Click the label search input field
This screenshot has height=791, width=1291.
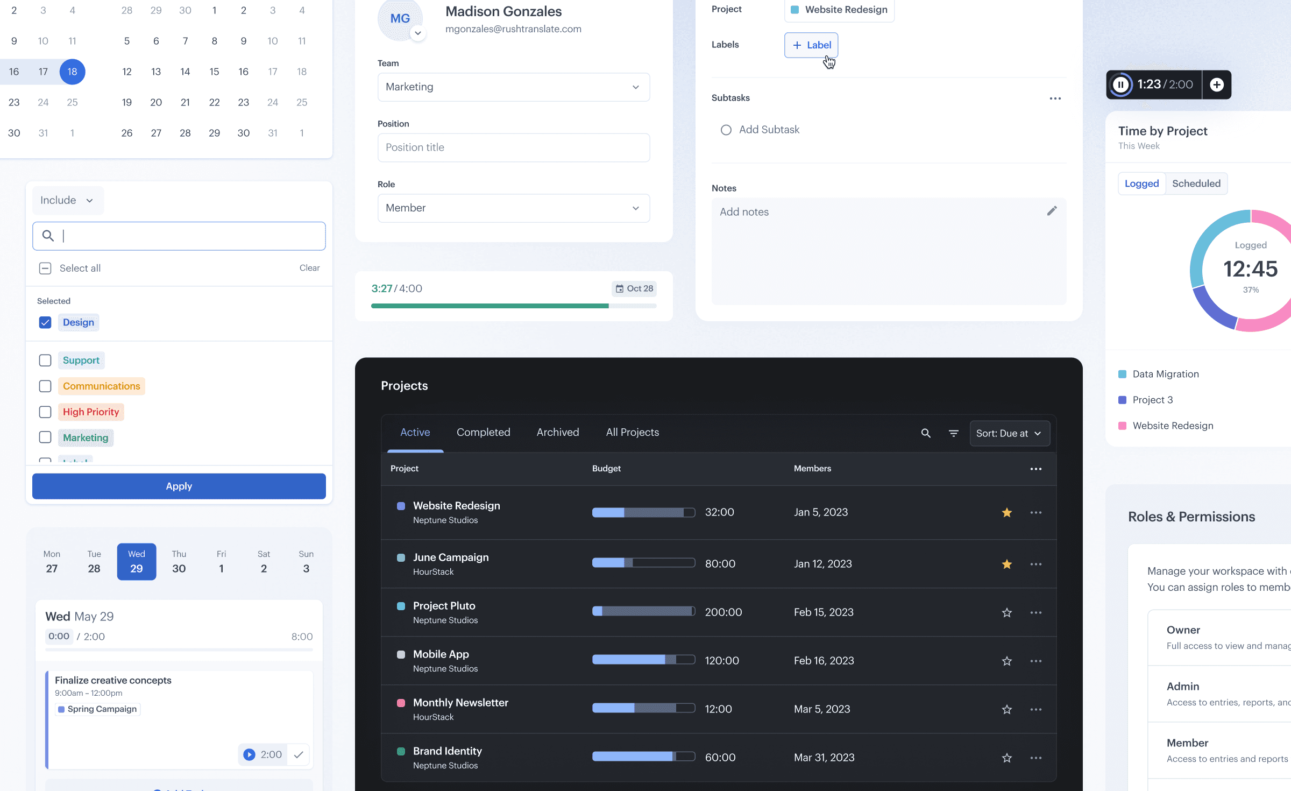[179, 236]
